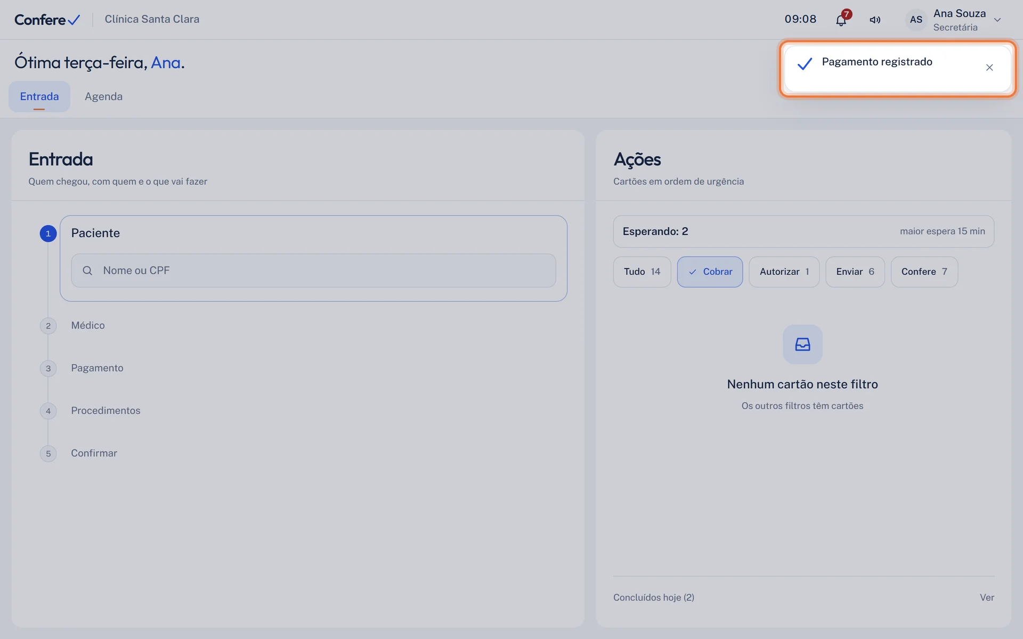
Task: Switch to the Entrada tab
Action: [39, 96]
